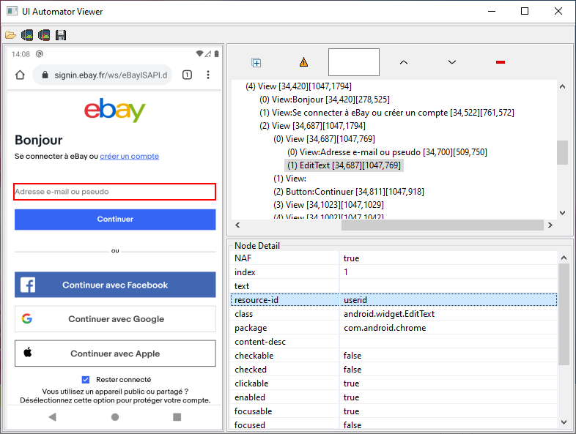576x434 pixels.
Task: Click the Device Screenshot (uiautomator dump) icon
Action: click(27, 35)
